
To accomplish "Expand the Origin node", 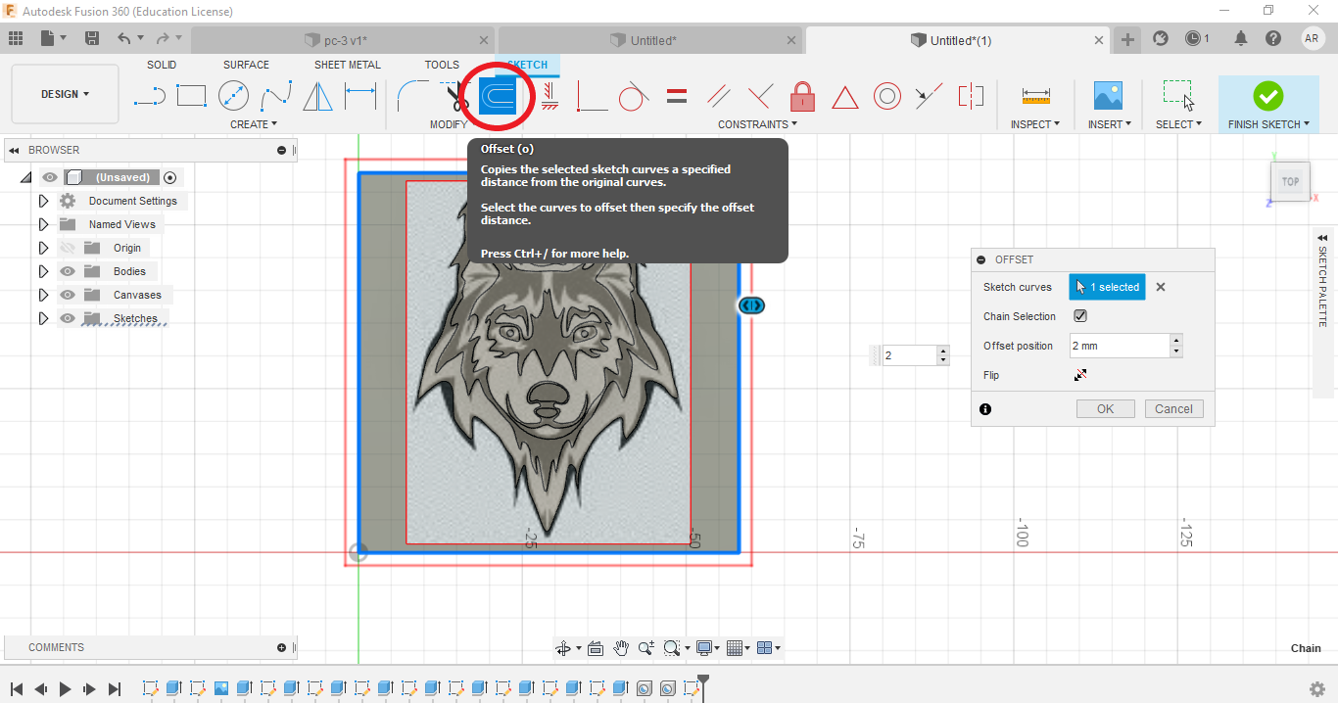I will pyautogui.click(x=43, y=248).
